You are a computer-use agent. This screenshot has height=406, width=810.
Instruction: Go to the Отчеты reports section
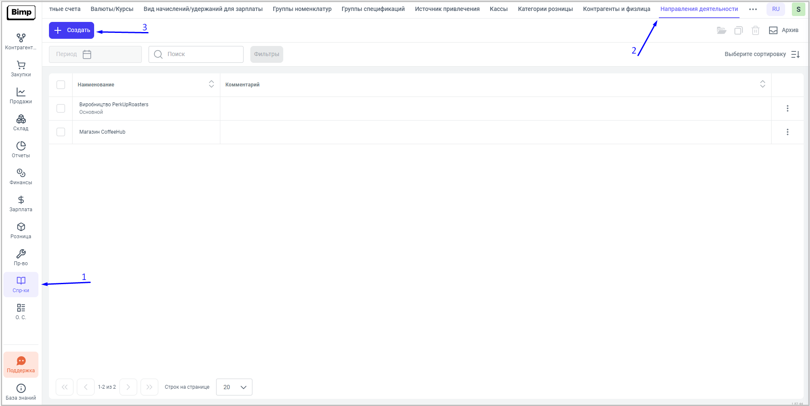(21, 150)
